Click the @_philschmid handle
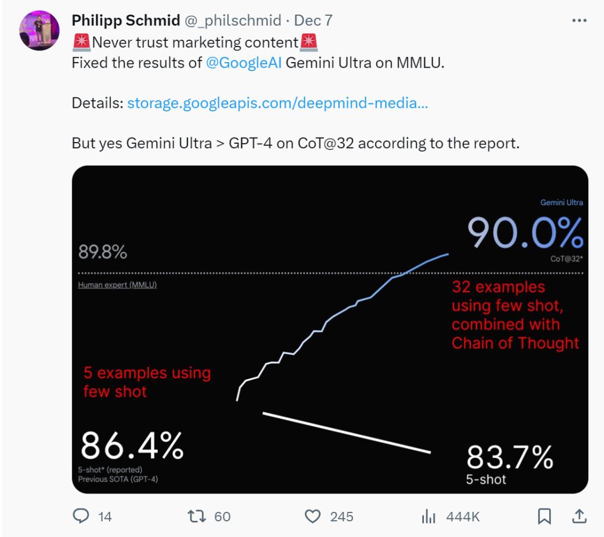The width and height of the screenshot is (604, 537). click(x=233, y=21)
